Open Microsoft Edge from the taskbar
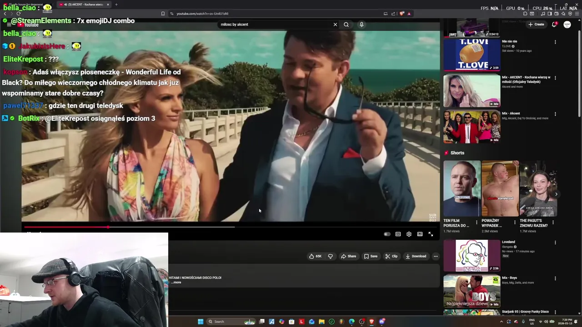Screen dimensions: 582x327 point(351,322)
